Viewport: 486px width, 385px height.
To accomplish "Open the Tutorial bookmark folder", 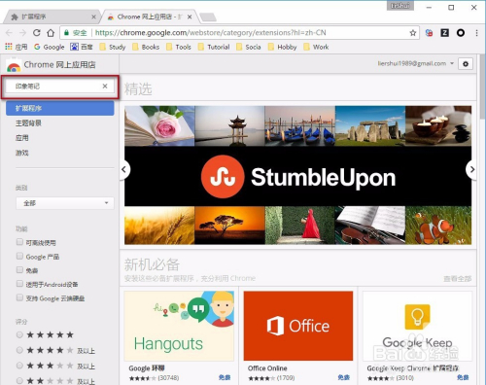I will [x=214, y=47].
